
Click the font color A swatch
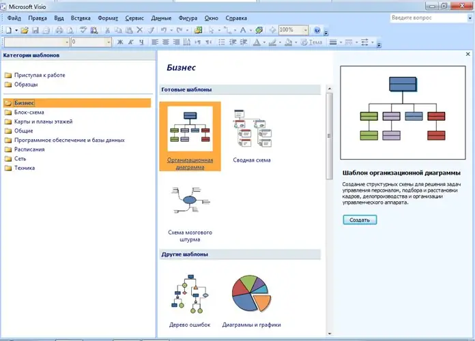[x=257, y=42]
